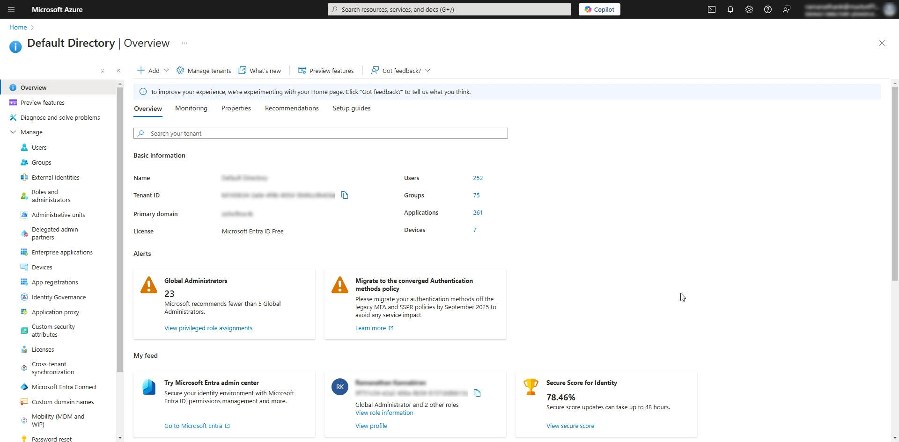Viewport: 899px width, 442px height.
Task: Open portal settings gear
Action: point(749,9)
